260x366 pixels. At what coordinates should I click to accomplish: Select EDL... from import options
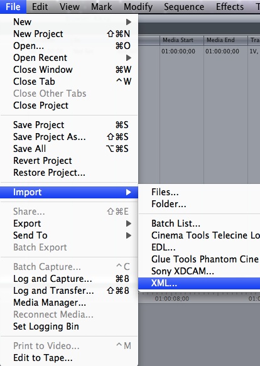199,247
